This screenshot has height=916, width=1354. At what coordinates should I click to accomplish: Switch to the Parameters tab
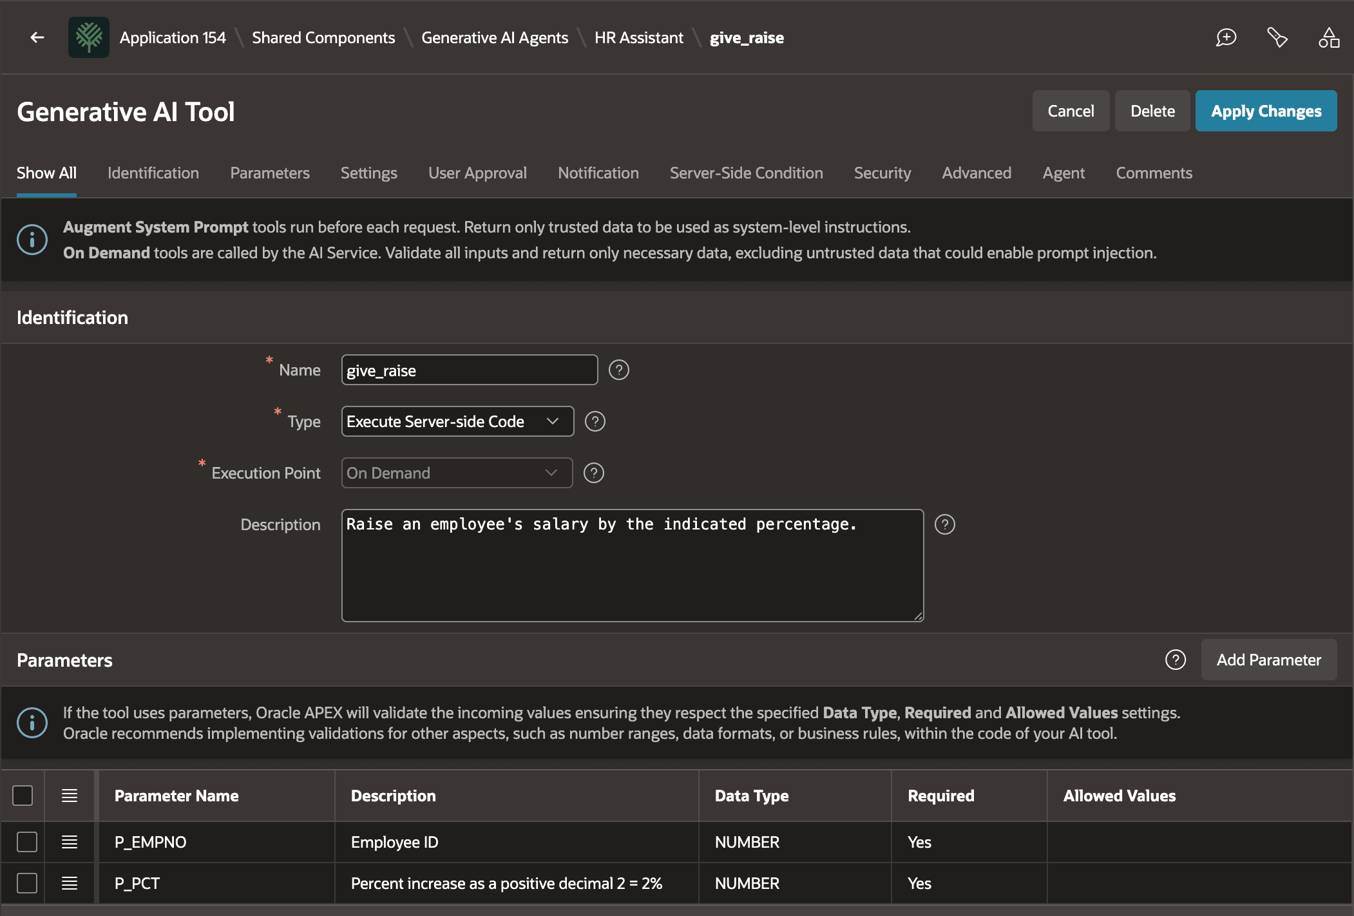coord(270,173)
